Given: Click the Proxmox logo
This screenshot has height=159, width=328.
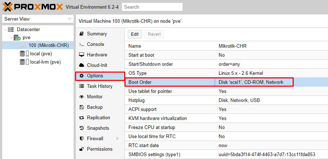Looking at the screenshot, I should 32,7.
